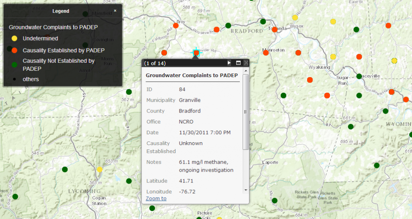Click Causality Established orange legend swatch
This screenshot has width=412, height=219.
[14, 50]
